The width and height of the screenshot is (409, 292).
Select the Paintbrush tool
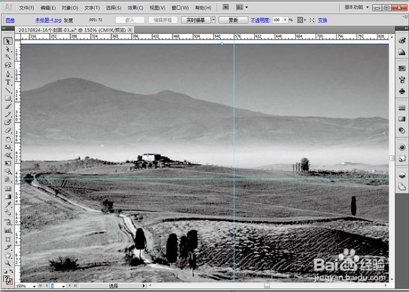point(7,106)
